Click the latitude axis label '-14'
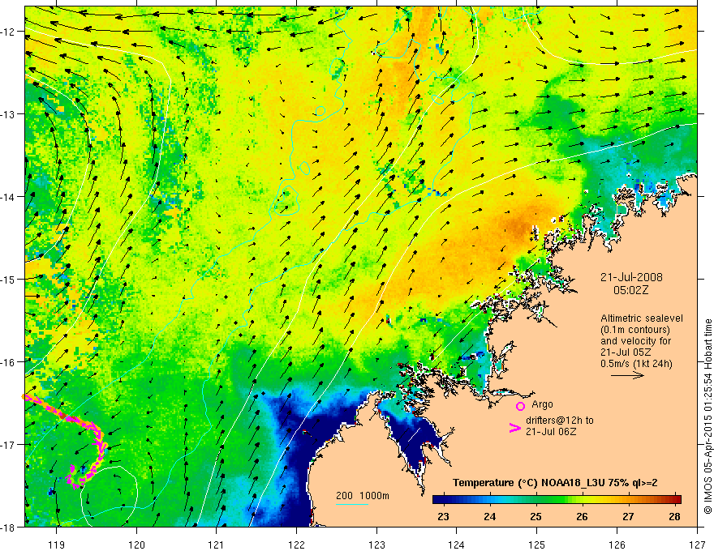 [9, 197]
